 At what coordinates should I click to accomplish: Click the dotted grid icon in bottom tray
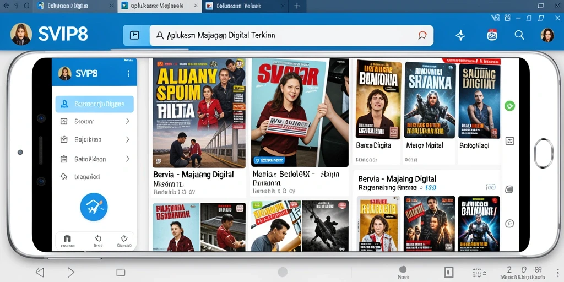(x=477, y=272)
